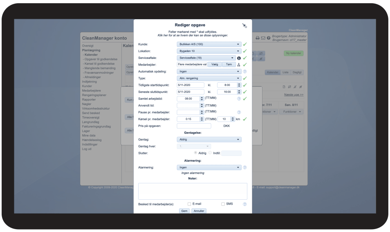Click the help question icon in CleanManager header
Viewport: 390px width, 232px height.
[269, 38]
